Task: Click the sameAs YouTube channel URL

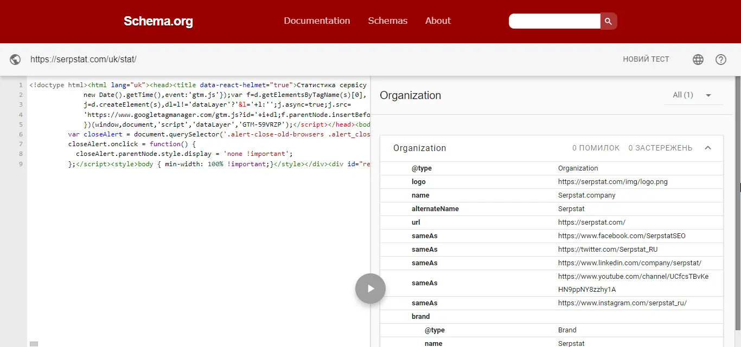Action: (633, 283)
